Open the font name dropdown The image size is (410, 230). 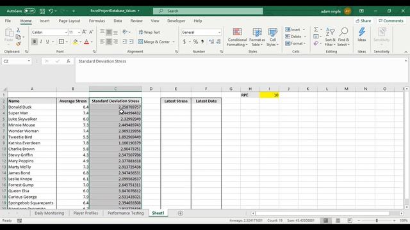point(66,33)
